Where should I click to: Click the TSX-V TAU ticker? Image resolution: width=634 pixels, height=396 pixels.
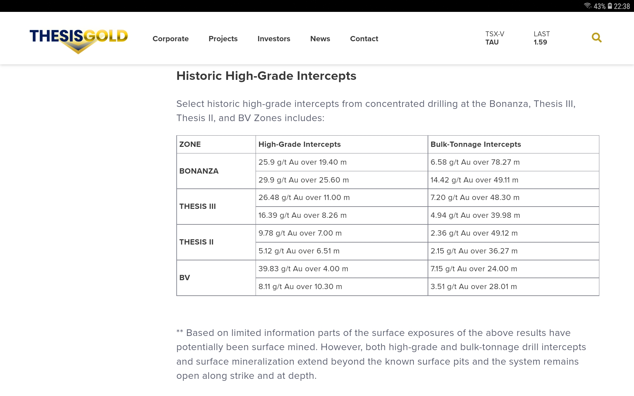[x=494, y=38]
